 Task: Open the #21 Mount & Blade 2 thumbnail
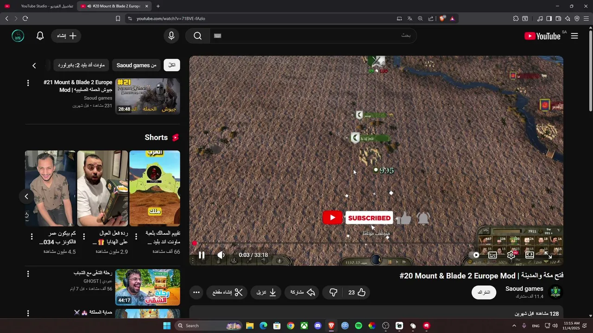147,96
